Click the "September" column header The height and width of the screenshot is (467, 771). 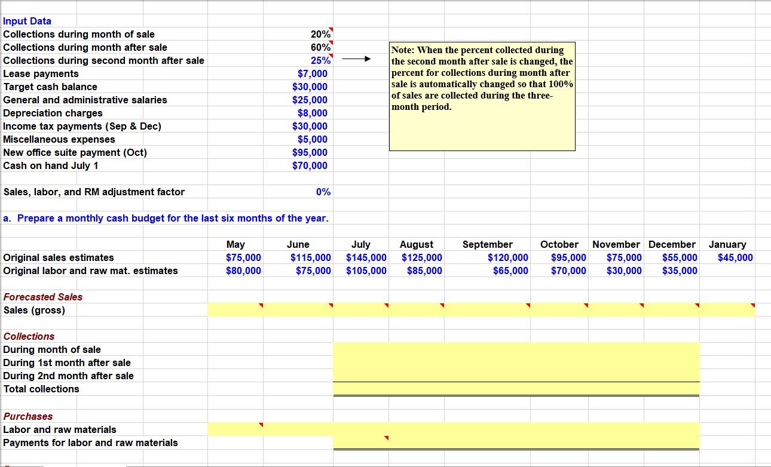click(x=488, y=244)
